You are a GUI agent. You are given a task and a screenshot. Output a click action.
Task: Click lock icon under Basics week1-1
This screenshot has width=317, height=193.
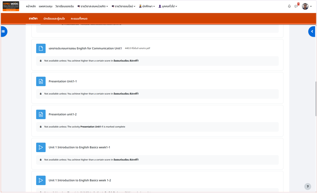click(x=41, y=160)
